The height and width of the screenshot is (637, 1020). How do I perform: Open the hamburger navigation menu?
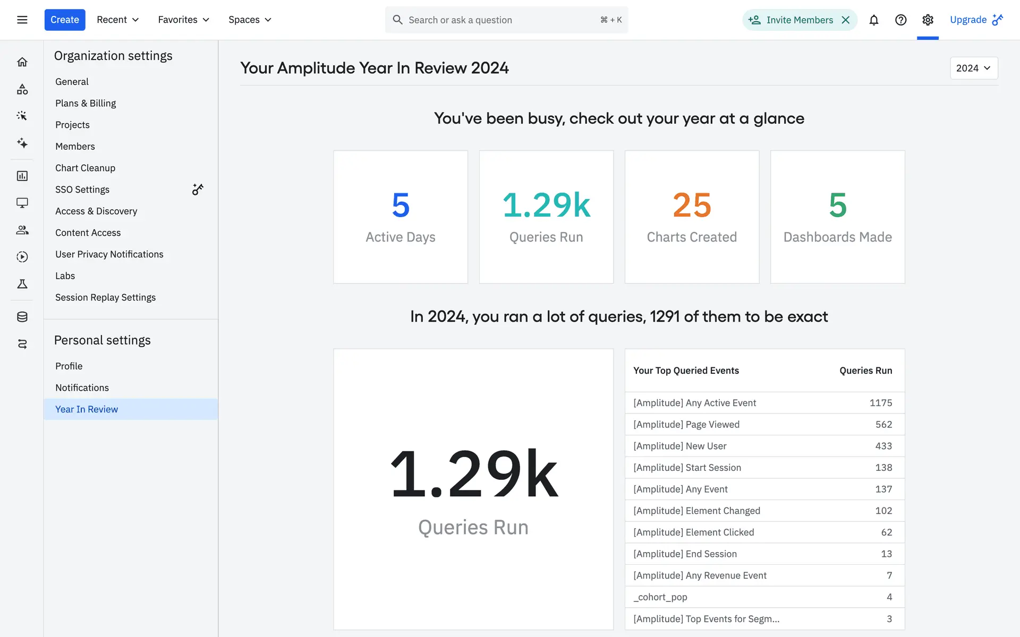[x=22, y=20]
